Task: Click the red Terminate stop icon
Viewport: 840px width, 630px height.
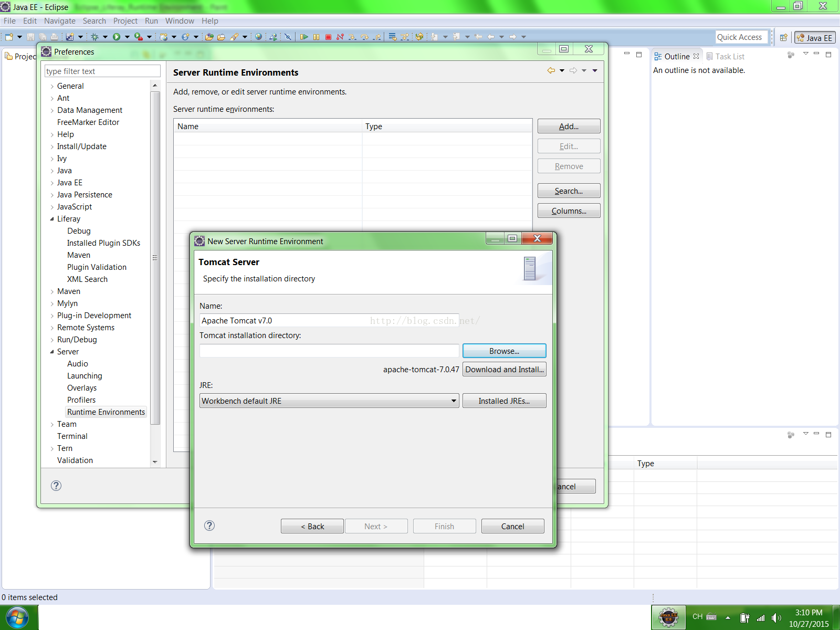Action: [x=328, y=37]
